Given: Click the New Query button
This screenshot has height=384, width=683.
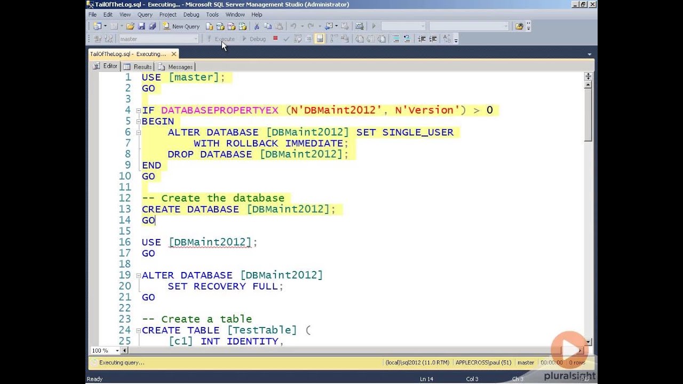Looking at the screenshot, I should point(181,26).
